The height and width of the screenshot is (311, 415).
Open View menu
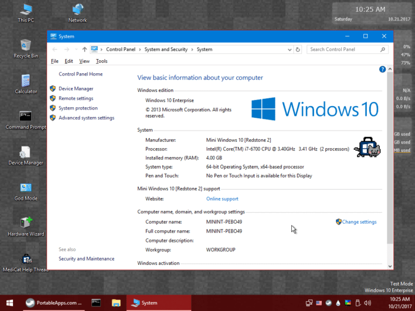click(x=84, y=61)
